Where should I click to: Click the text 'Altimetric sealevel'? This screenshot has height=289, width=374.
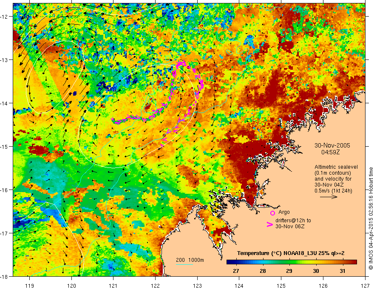coord(336,167)
